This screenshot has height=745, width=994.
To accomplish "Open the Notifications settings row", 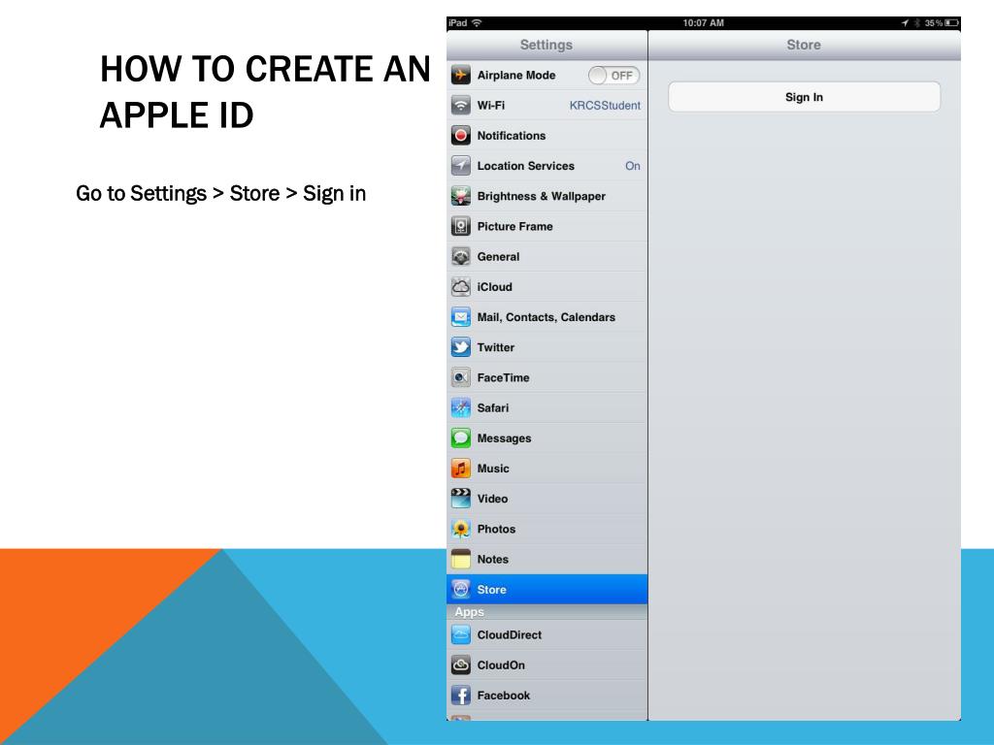I will [x=547, y=136].
